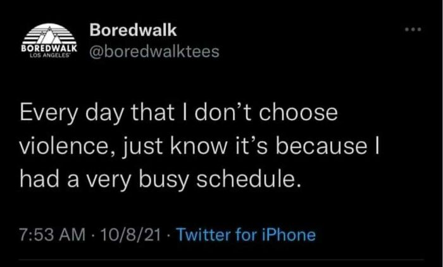The image size is (443, 267).
Task: Click the LOS ANGELES text under logo
Action: 49,56
